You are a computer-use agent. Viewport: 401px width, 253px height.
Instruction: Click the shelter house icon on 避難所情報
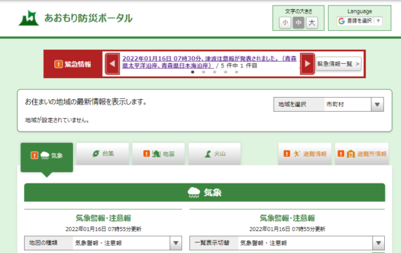350,154
